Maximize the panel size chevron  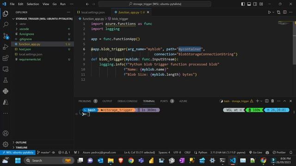point(284,101)
